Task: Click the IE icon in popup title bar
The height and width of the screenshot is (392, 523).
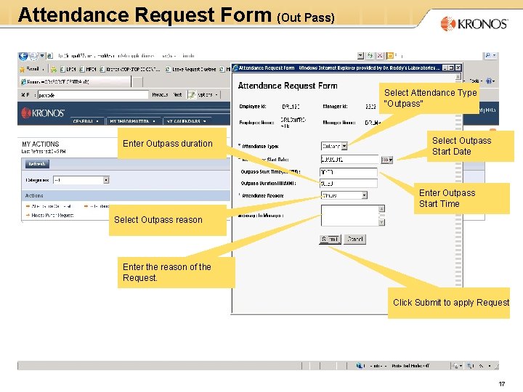Action: 235,68
